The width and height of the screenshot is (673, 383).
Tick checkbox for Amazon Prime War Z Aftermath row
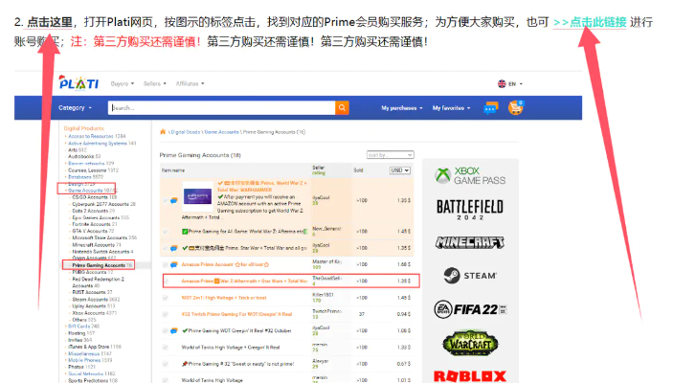(x=167, y=282)
